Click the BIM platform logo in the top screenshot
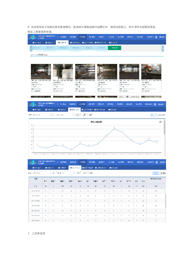The height and width of the screenshot is (259, 183). 33,37
